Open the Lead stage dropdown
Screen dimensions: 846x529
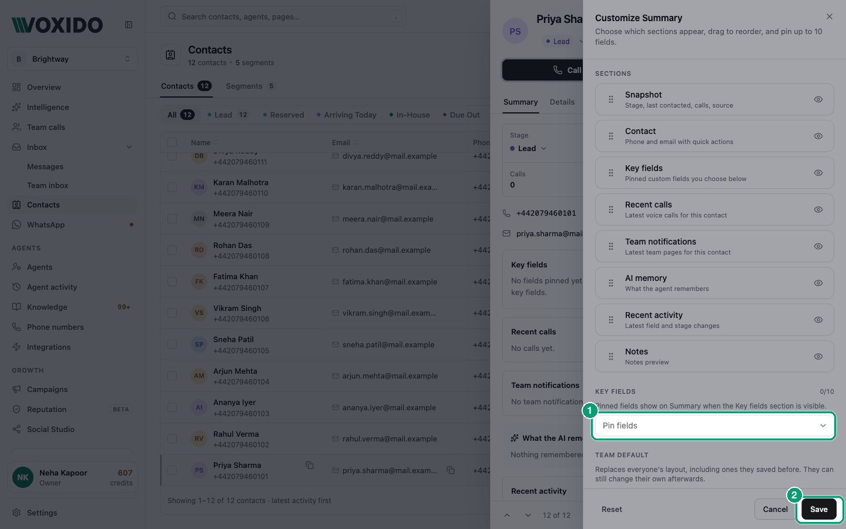(528, 148)
